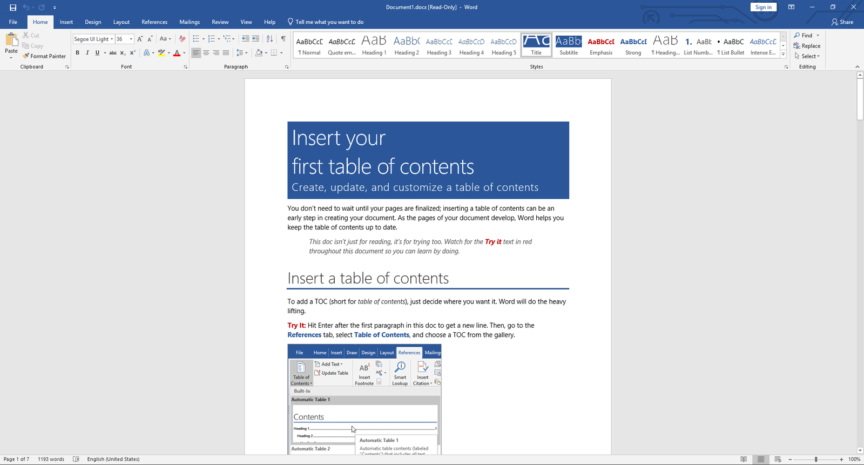Toggle bold formatting
The image size is (864, 465).
(78, 53)
